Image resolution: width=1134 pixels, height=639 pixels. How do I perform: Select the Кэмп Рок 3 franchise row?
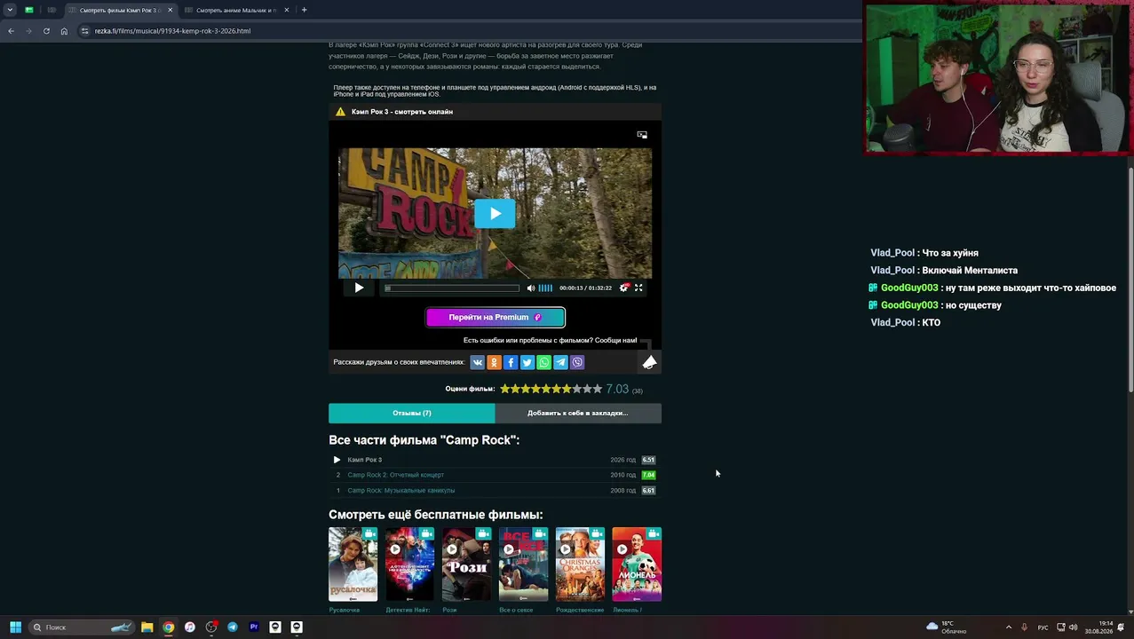[x=494, y=460]
